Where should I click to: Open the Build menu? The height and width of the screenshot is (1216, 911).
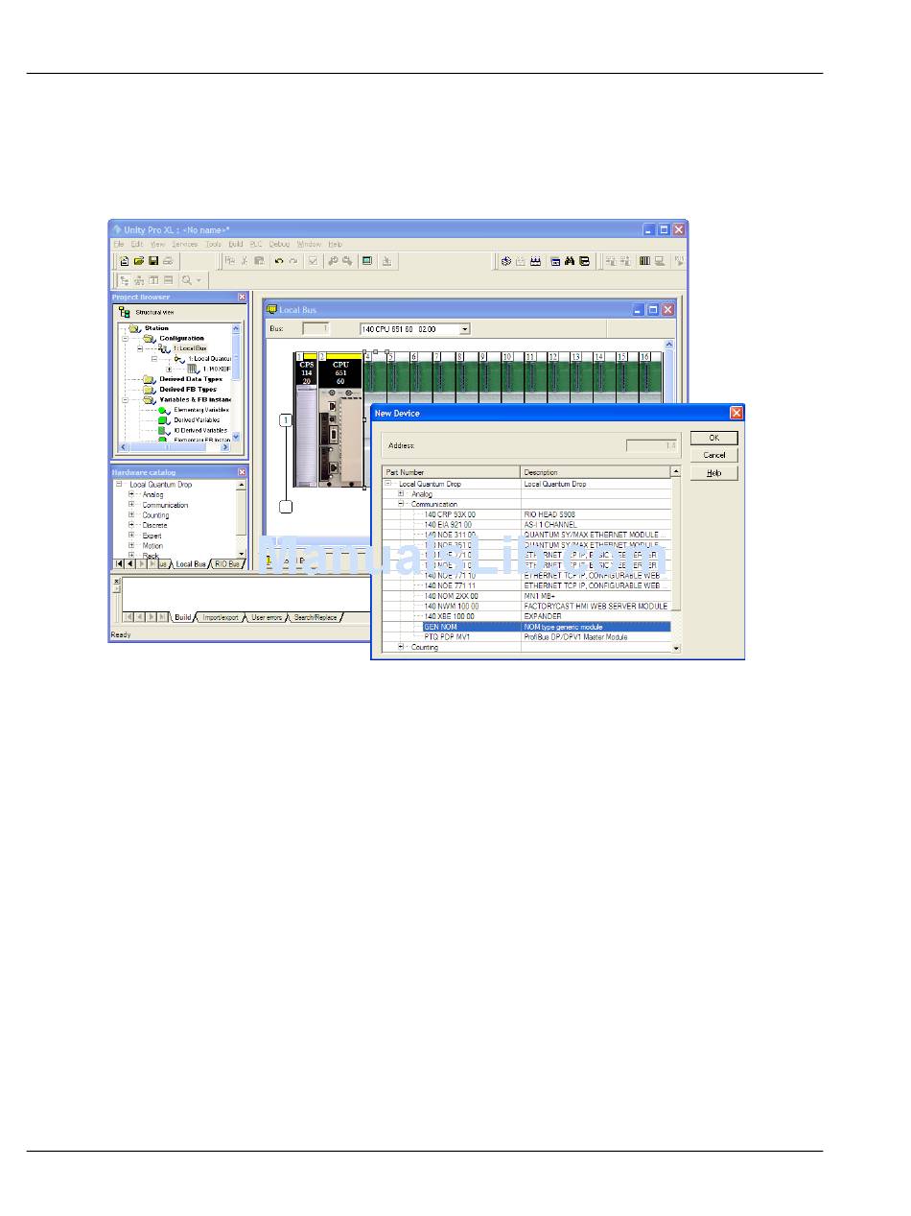point(236,245)
